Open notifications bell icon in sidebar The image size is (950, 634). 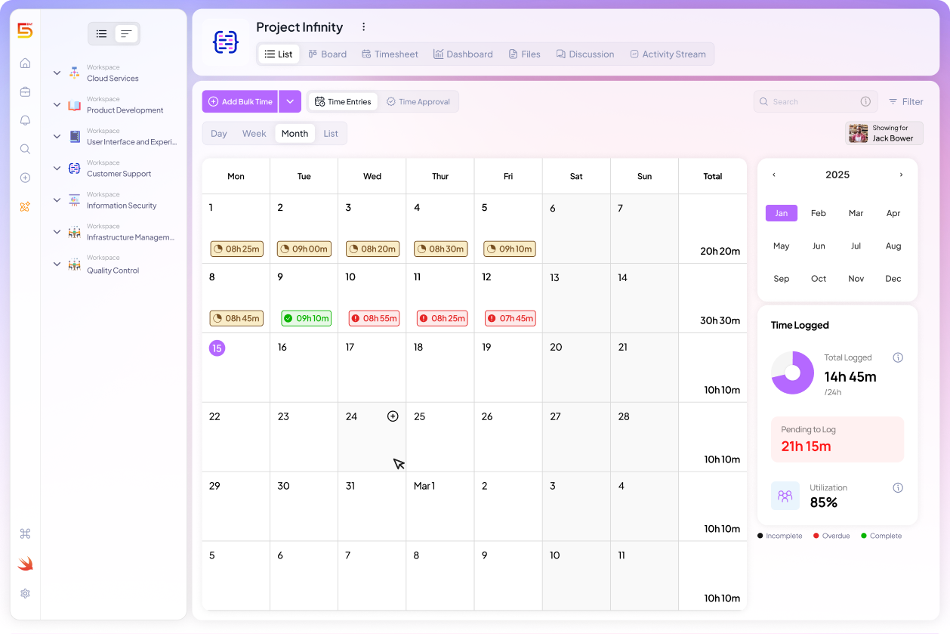[25, 121]
